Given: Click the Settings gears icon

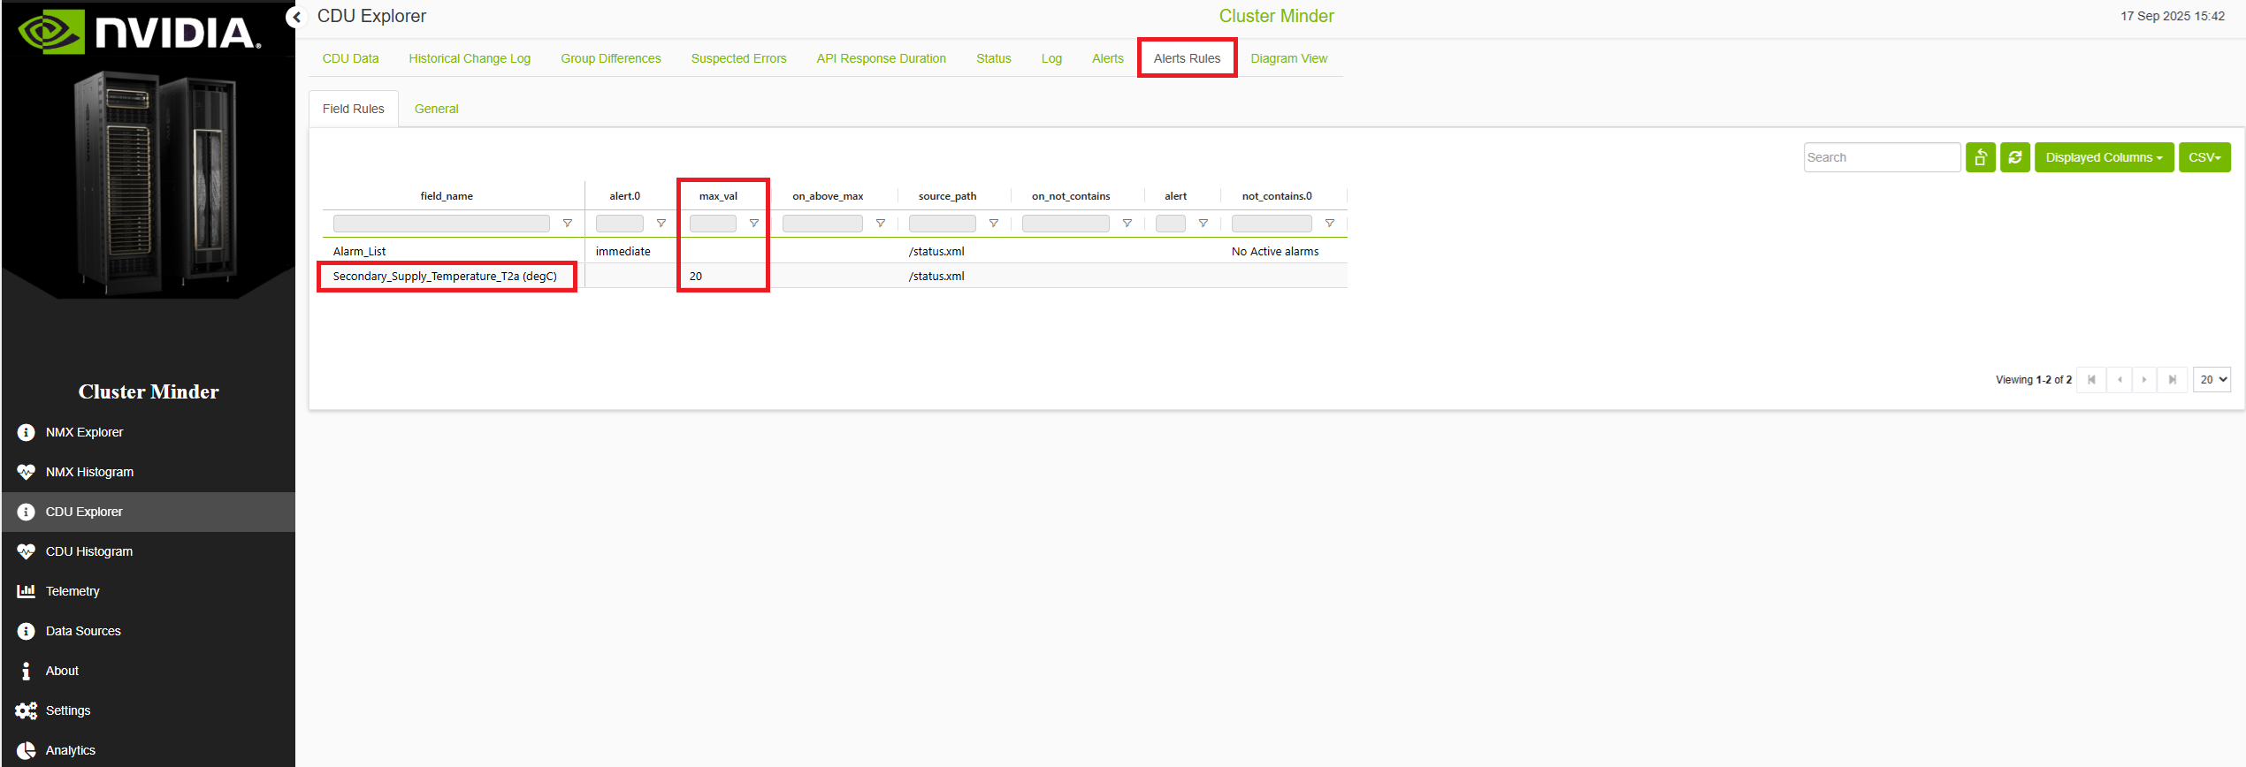Looking at the screenshot, I should click(x=26, y=710).
